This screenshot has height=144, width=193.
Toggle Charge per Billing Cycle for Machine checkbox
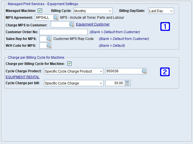(x=70, y=64)
